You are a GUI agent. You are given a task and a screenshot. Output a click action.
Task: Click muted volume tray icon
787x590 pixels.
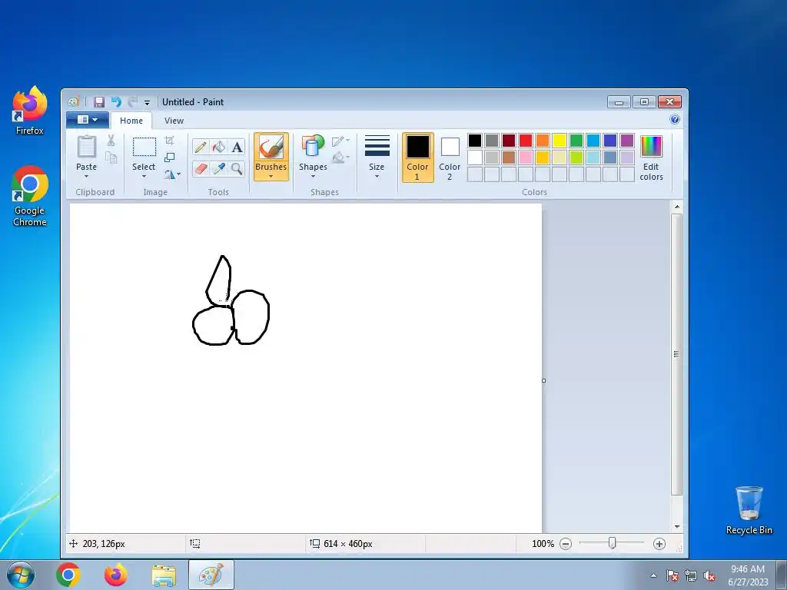pos(709,576)
